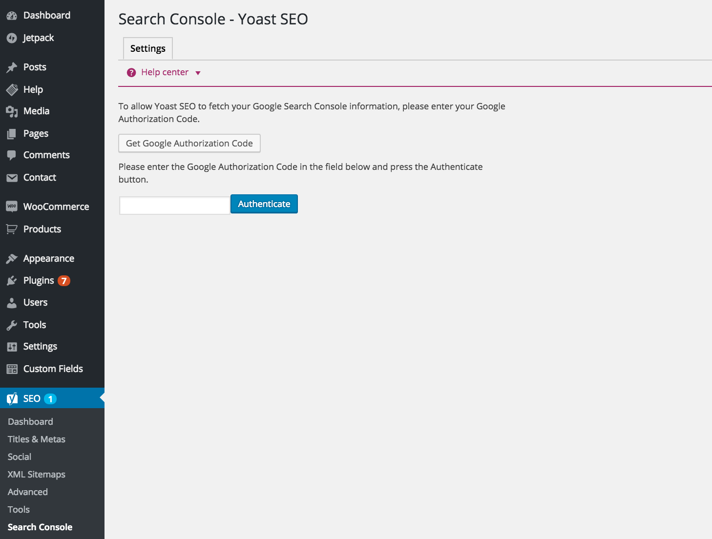
Task: Expand the Help center dropdown arrow
Action: click(198, 73)
